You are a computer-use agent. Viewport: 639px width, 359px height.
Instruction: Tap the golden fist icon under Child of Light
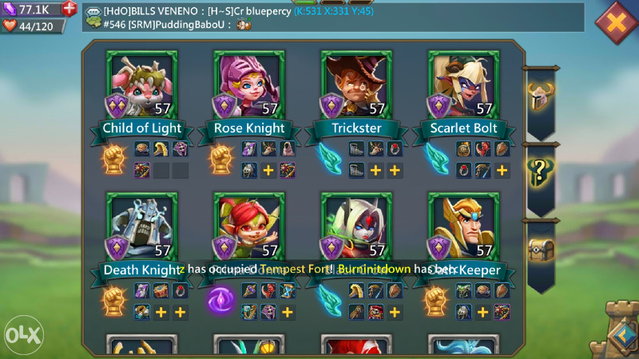point(113,159)
